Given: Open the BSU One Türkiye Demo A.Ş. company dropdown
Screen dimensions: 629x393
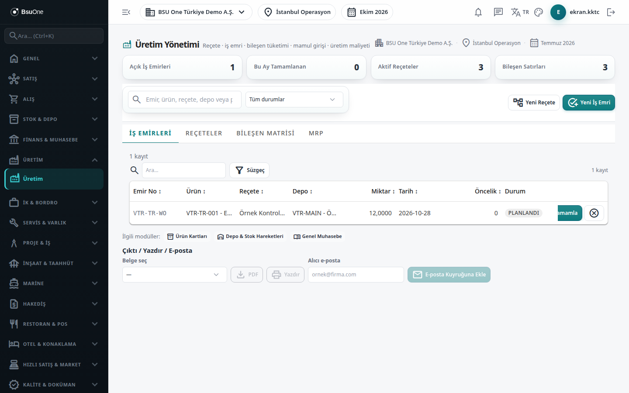Looking at the screenshot, I should [x=196, y=12].
